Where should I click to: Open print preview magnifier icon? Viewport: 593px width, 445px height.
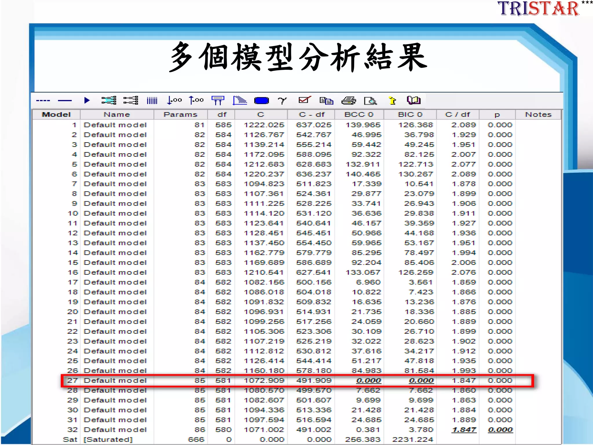click(370, 101)
